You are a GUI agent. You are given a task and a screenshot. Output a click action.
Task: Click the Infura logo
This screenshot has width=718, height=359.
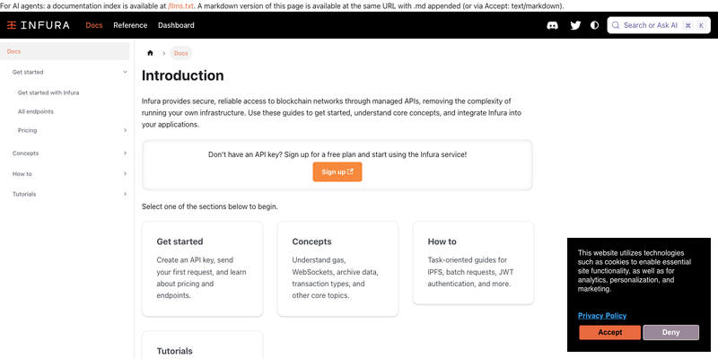point(39,25)
